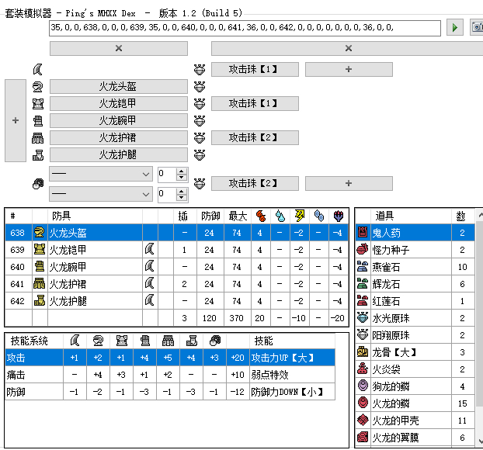Screen dimensions: 483x450
Task: Click the chest armor icon beside 火龙铠甲 button
Action: coord(37,104)
